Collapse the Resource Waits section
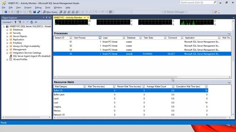Viewport: 236px width, 132px height. 229,82
